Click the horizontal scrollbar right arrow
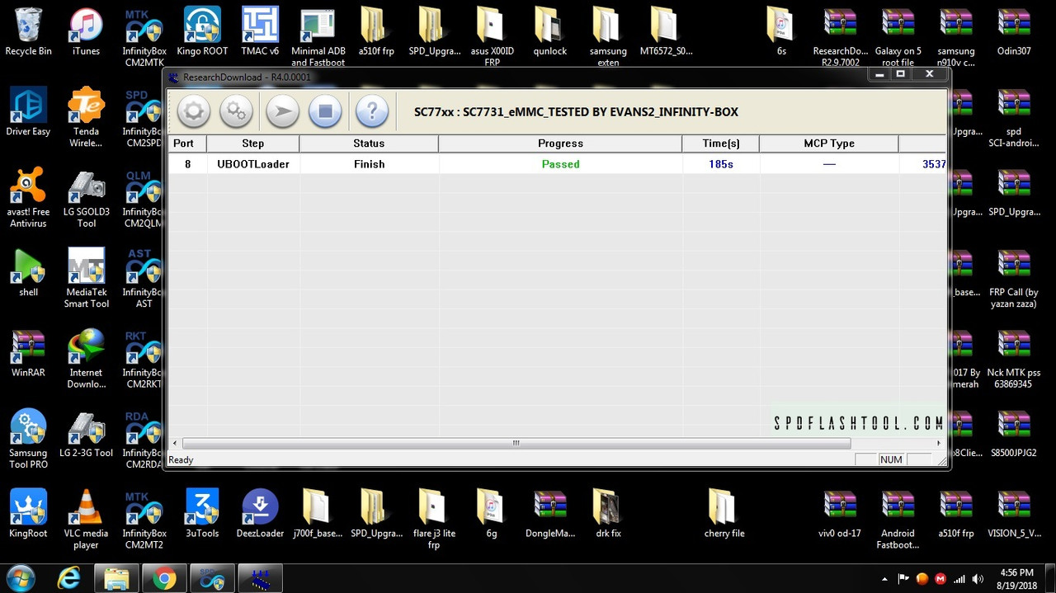Image resolution: width=1056 pixels, height=593 pixels. (939, 443)
